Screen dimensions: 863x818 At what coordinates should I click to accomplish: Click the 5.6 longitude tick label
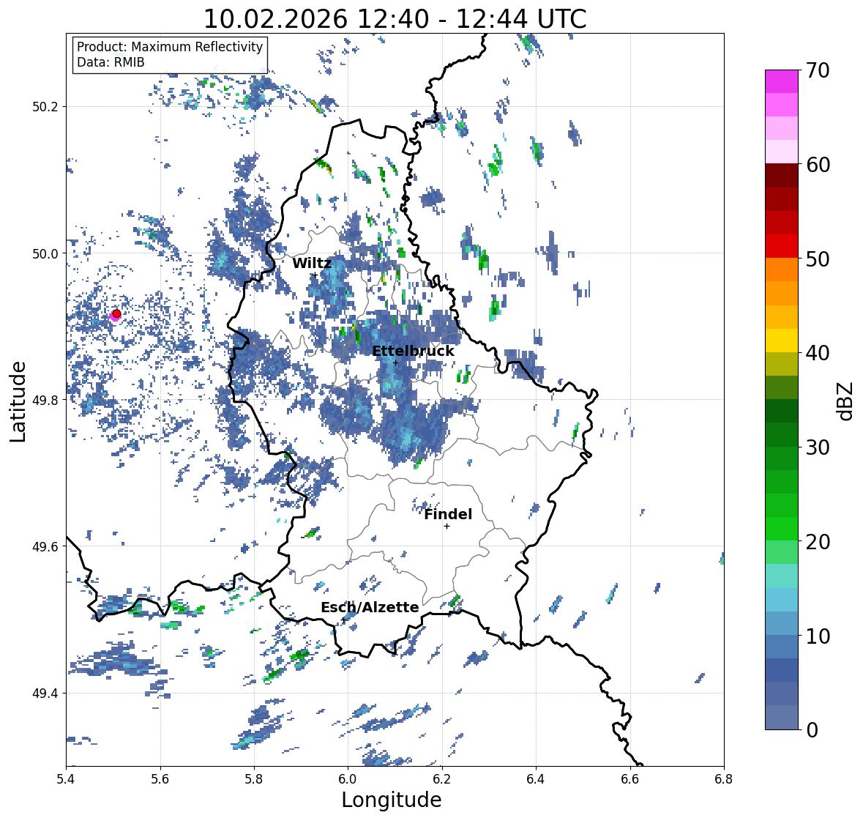pyautogui.click(x=160, y=778)
